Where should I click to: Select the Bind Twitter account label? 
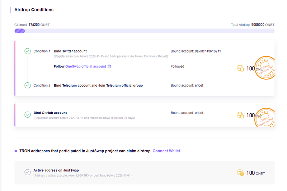click(70, 51)
